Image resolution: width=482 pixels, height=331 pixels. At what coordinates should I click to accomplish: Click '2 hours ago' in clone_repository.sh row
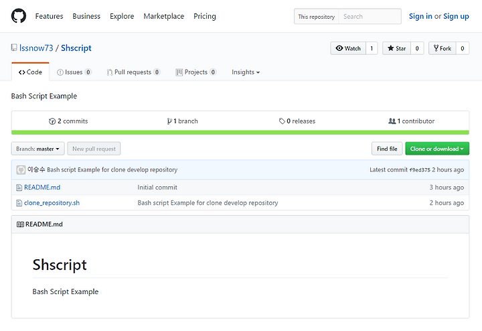click(x=447, y=203)
